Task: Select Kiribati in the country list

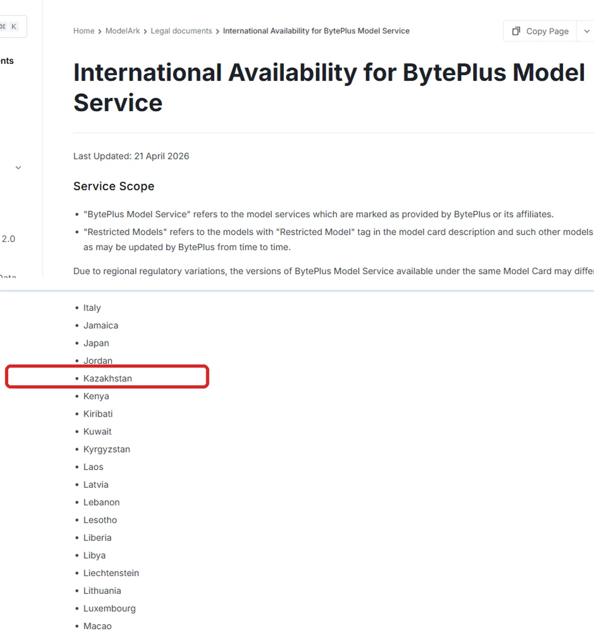Action: tap(98, 414)
